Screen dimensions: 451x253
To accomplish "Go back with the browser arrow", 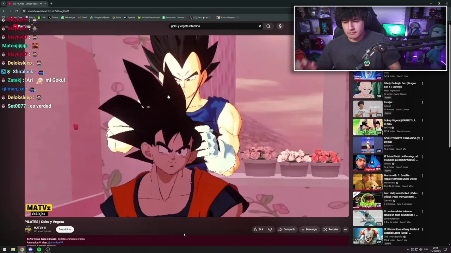I will (4, 11).
